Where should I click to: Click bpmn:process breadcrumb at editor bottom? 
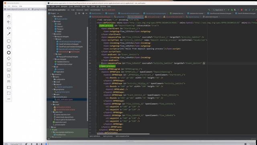coord(108,136)
